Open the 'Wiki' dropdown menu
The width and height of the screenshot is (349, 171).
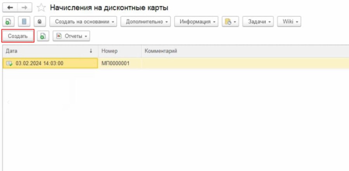[x=289, y=22]
